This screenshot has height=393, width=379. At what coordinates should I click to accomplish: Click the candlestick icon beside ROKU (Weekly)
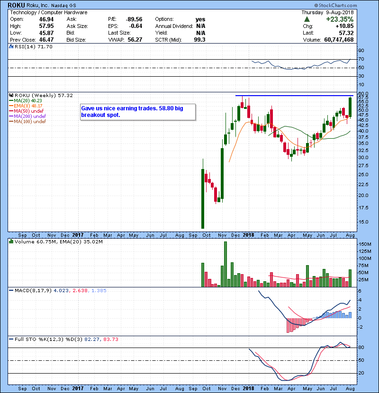point(11,95)
